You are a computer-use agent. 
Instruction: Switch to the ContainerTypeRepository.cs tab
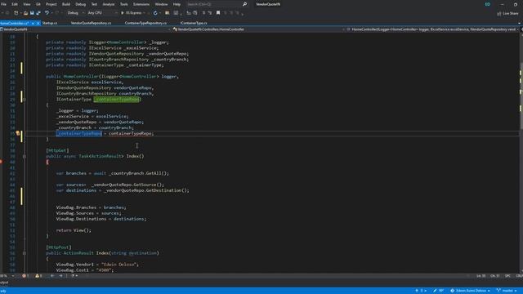(x=145, y=23)
